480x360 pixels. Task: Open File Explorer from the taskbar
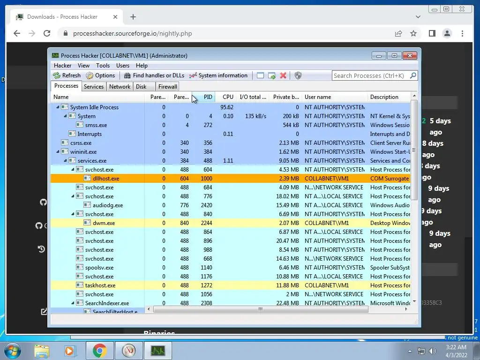(x=42, y=351)
